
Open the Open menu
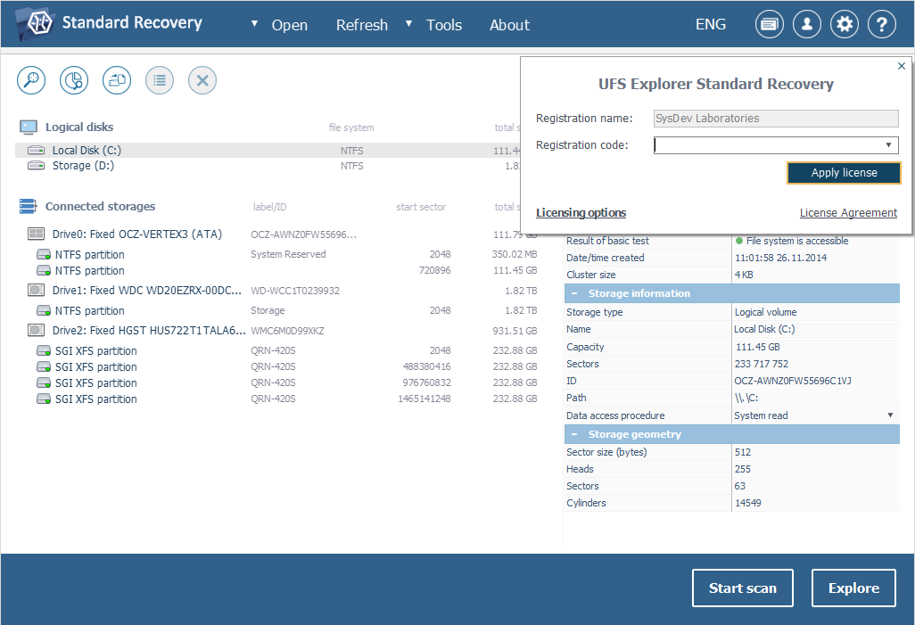click(x=290, y=25)
